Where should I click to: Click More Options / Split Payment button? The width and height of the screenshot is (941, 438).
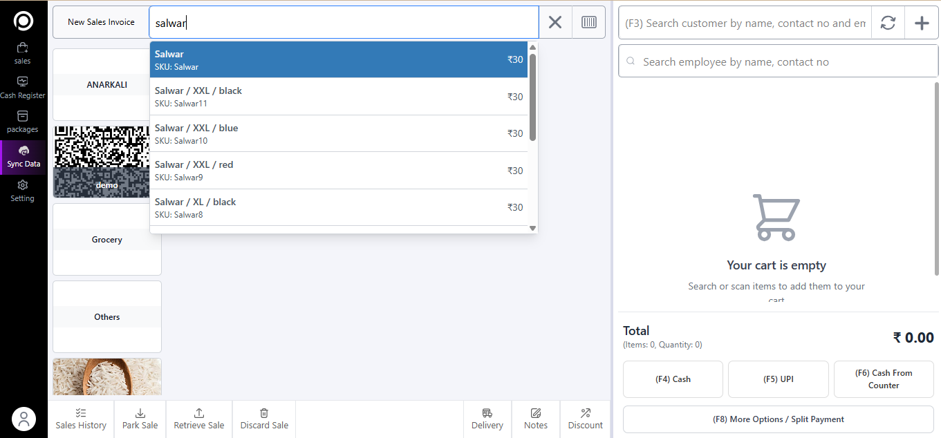coord(778,419)
